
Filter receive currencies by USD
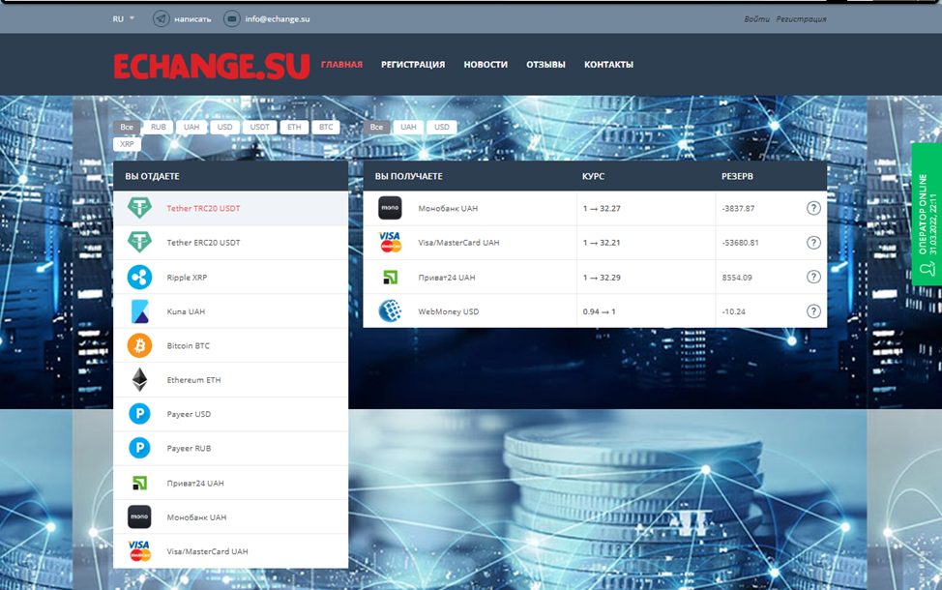[442, 127]
